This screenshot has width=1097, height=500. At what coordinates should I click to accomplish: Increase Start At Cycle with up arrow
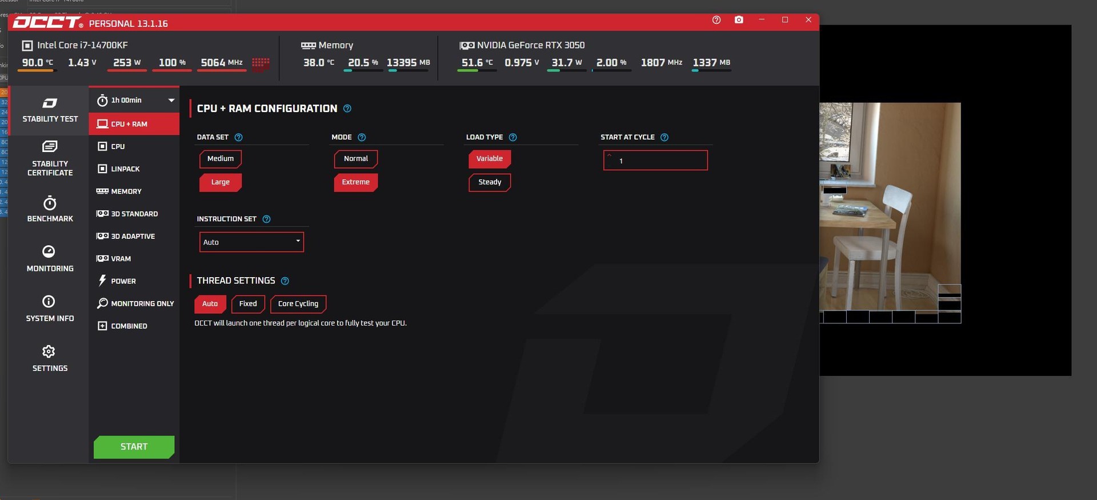point(609,155)
